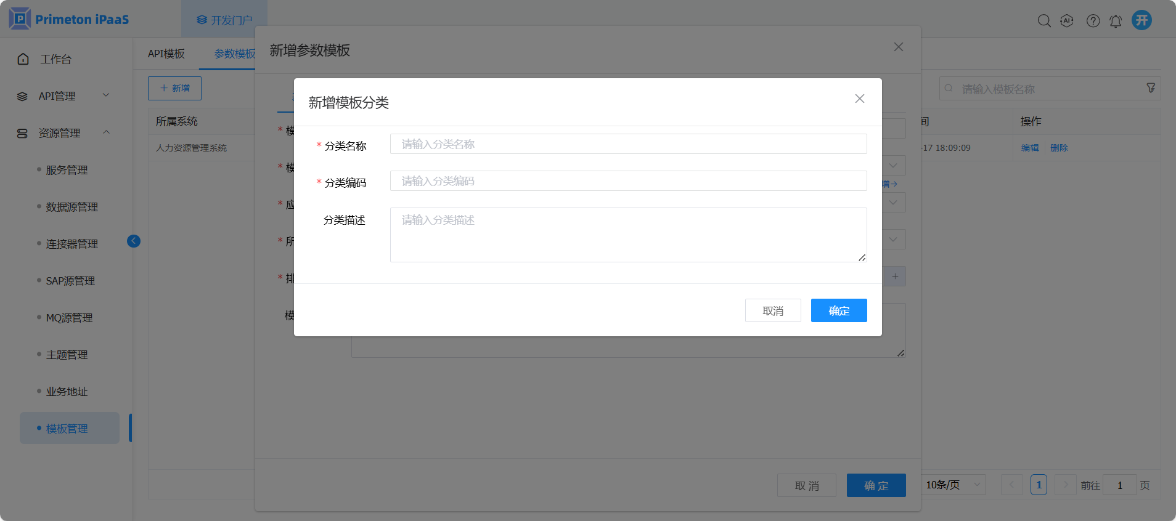Viewport: 1176px width, 521px height.
Task: Open the help question mark icon
Action: pos(1093,21)
